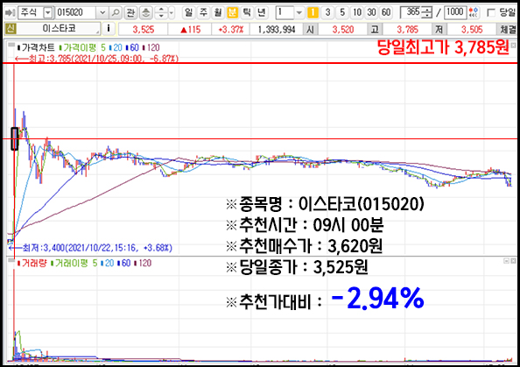This screenshot has width=520, height=367.
Task: Click the green 5 price moving-average legend
Action: pyautogui.click(x=103, y=48)
